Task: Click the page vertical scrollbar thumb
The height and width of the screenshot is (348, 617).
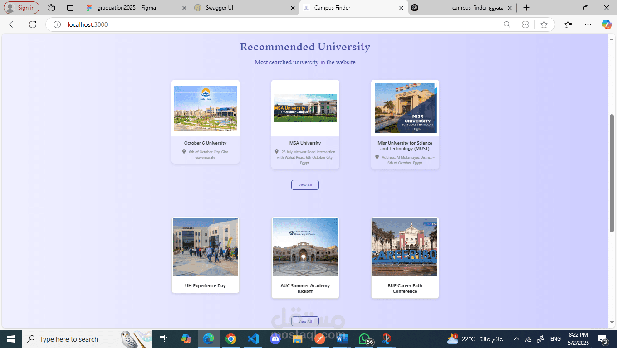Action: [x=612, y=174]
